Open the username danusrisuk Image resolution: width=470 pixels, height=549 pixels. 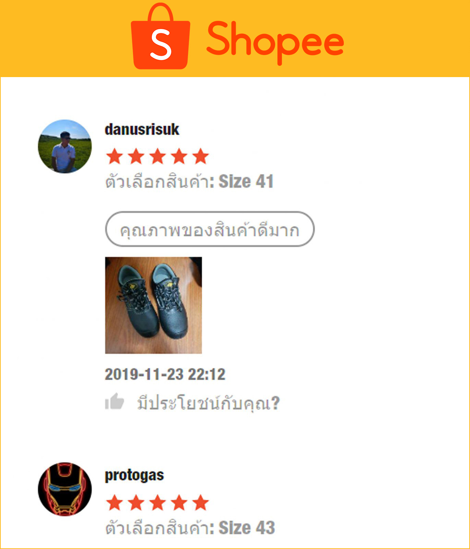pos(142,129)
